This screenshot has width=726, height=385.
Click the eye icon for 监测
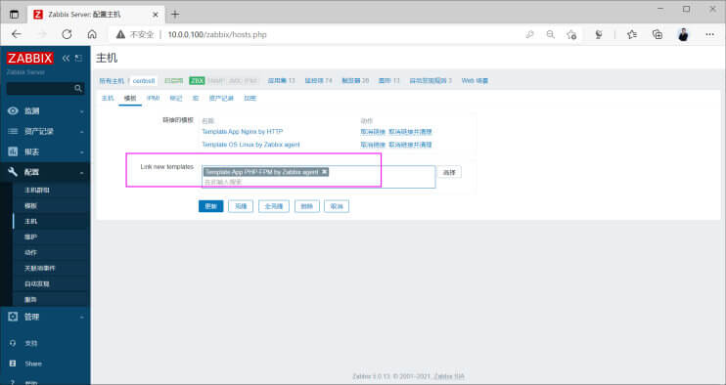pyautogui.click(x=13, y=111)
